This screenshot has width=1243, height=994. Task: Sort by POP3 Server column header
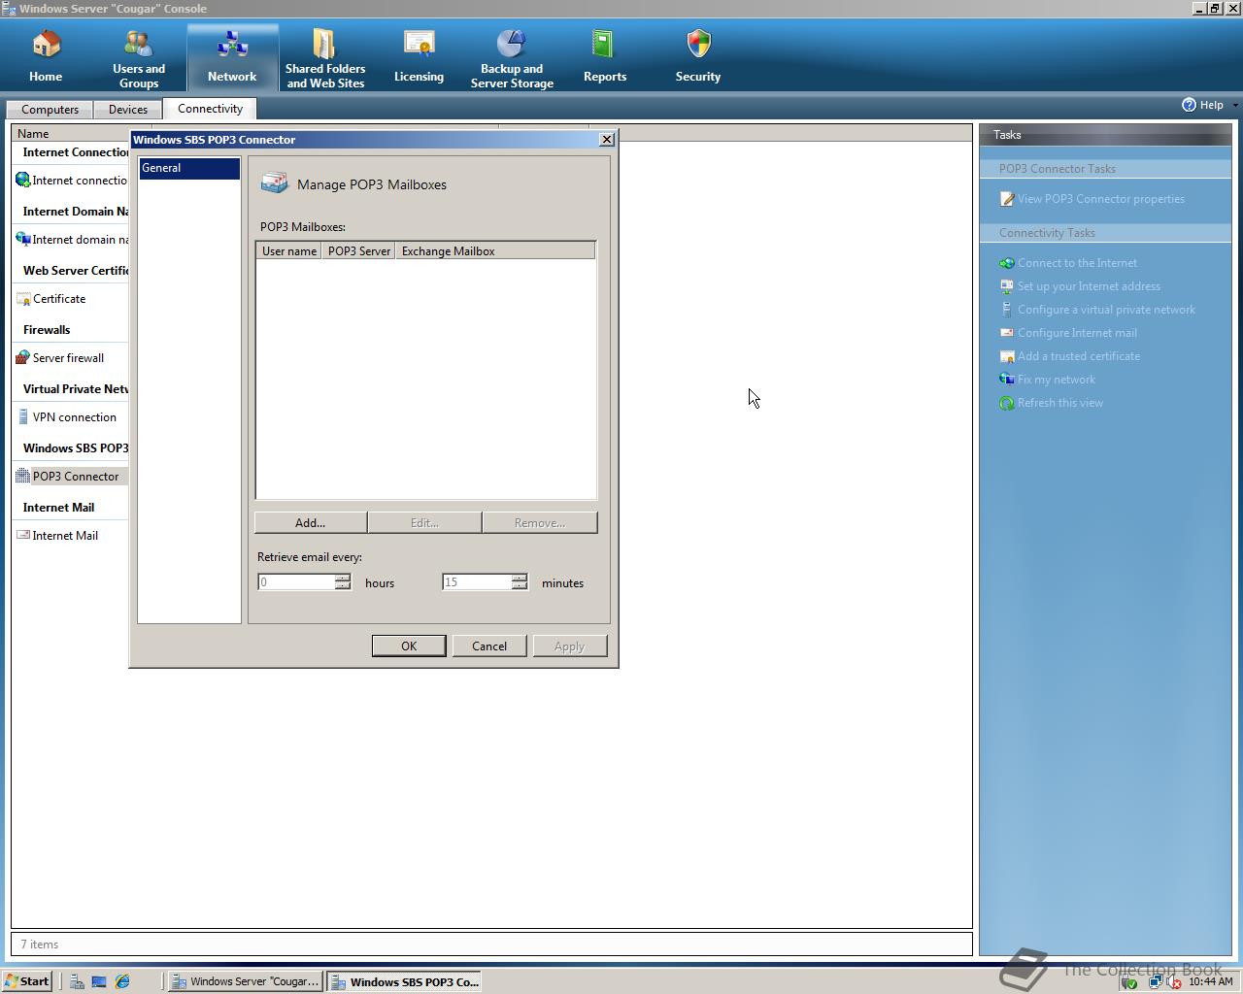click(x=359, y=250)
